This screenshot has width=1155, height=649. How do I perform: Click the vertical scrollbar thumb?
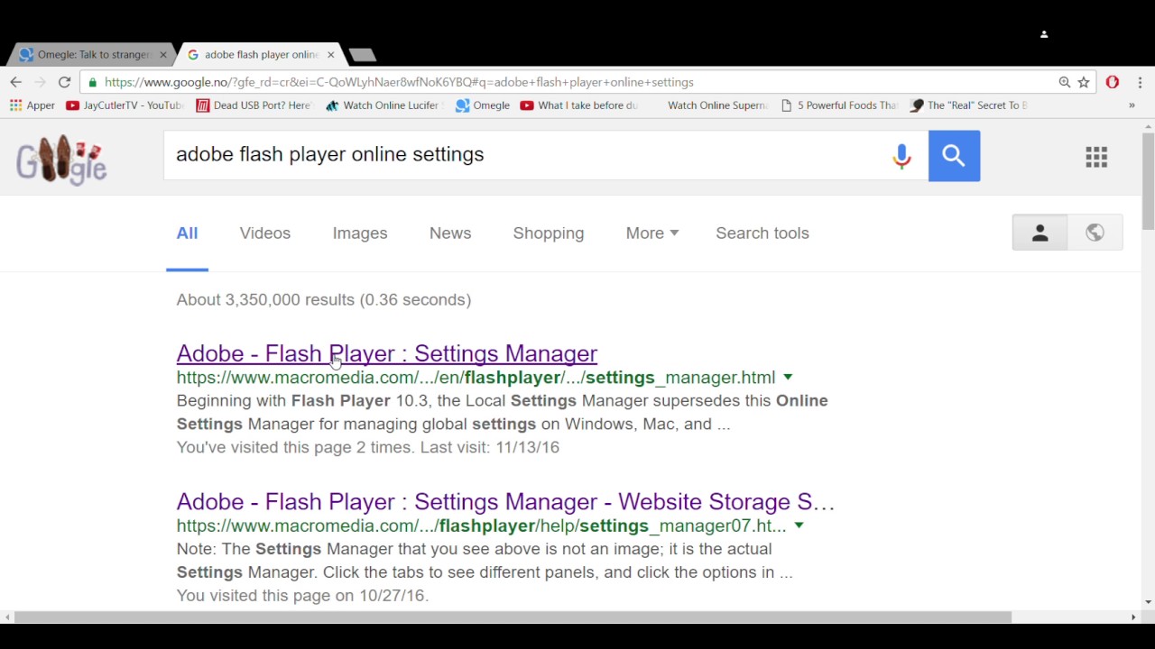point(1148,180)
